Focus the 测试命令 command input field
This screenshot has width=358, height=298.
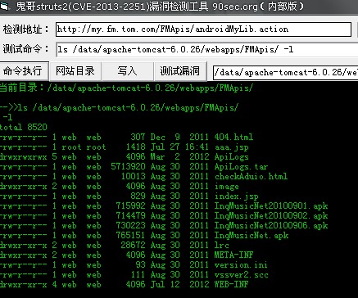[x=206, y=49]
